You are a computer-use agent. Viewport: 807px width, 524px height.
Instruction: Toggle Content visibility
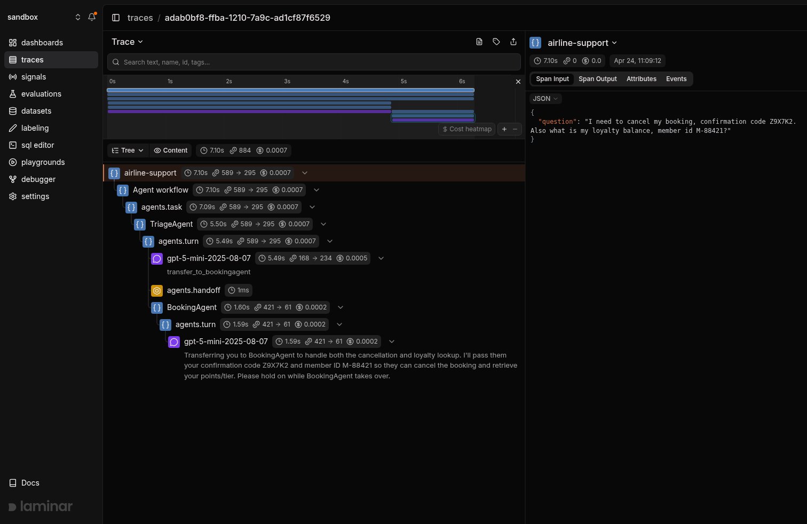coord(171,150)
